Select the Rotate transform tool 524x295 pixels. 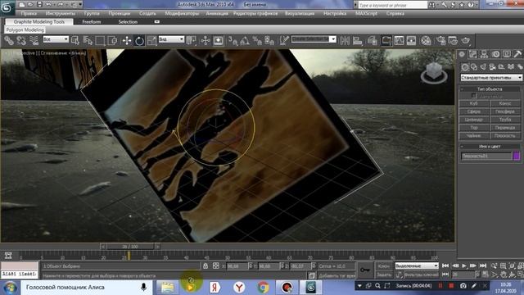[x=139, y=41]
